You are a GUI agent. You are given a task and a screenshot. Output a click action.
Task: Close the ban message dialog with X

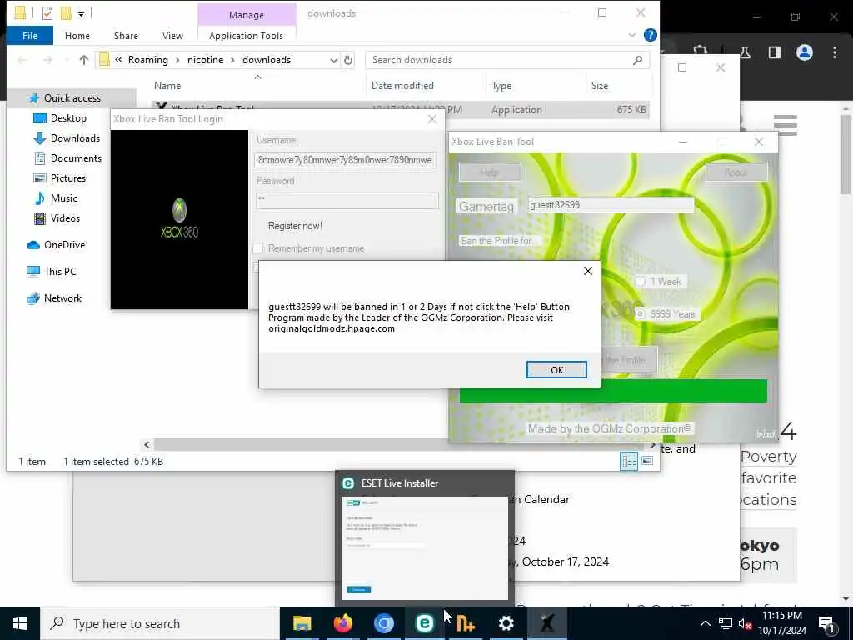[587, 271]
